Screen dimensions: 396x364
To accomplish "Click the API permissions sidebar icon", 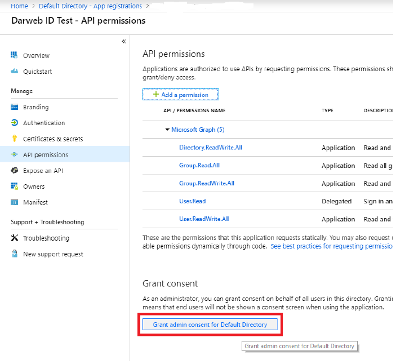I will pyautogui.click(x=15, y=154).
